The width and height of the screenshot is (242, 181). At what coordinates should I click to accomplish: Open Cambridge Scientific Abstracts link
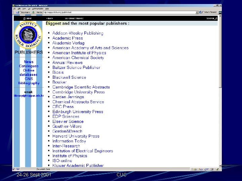tap(81, 87)
